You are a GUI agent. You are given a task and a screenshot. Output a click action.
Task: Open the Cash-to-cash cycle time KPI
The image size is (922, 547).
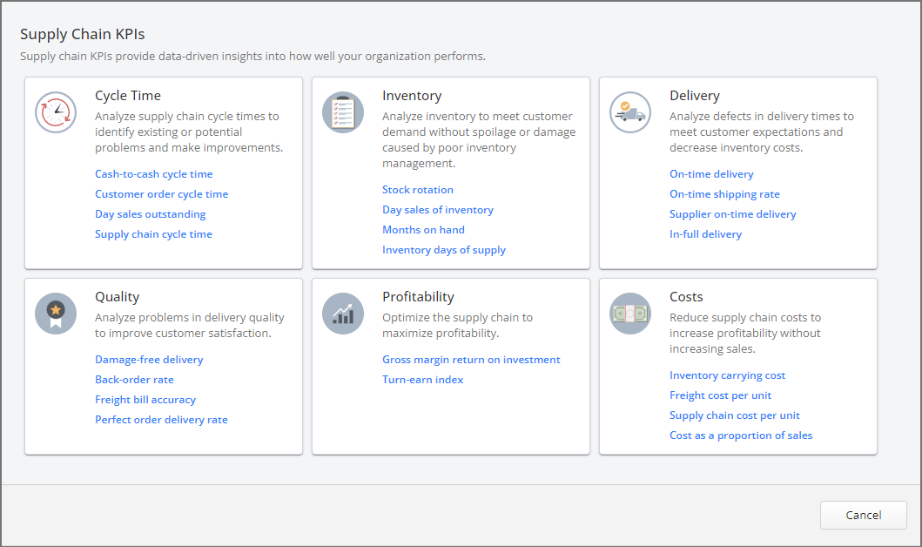click(x=153, y=173)
